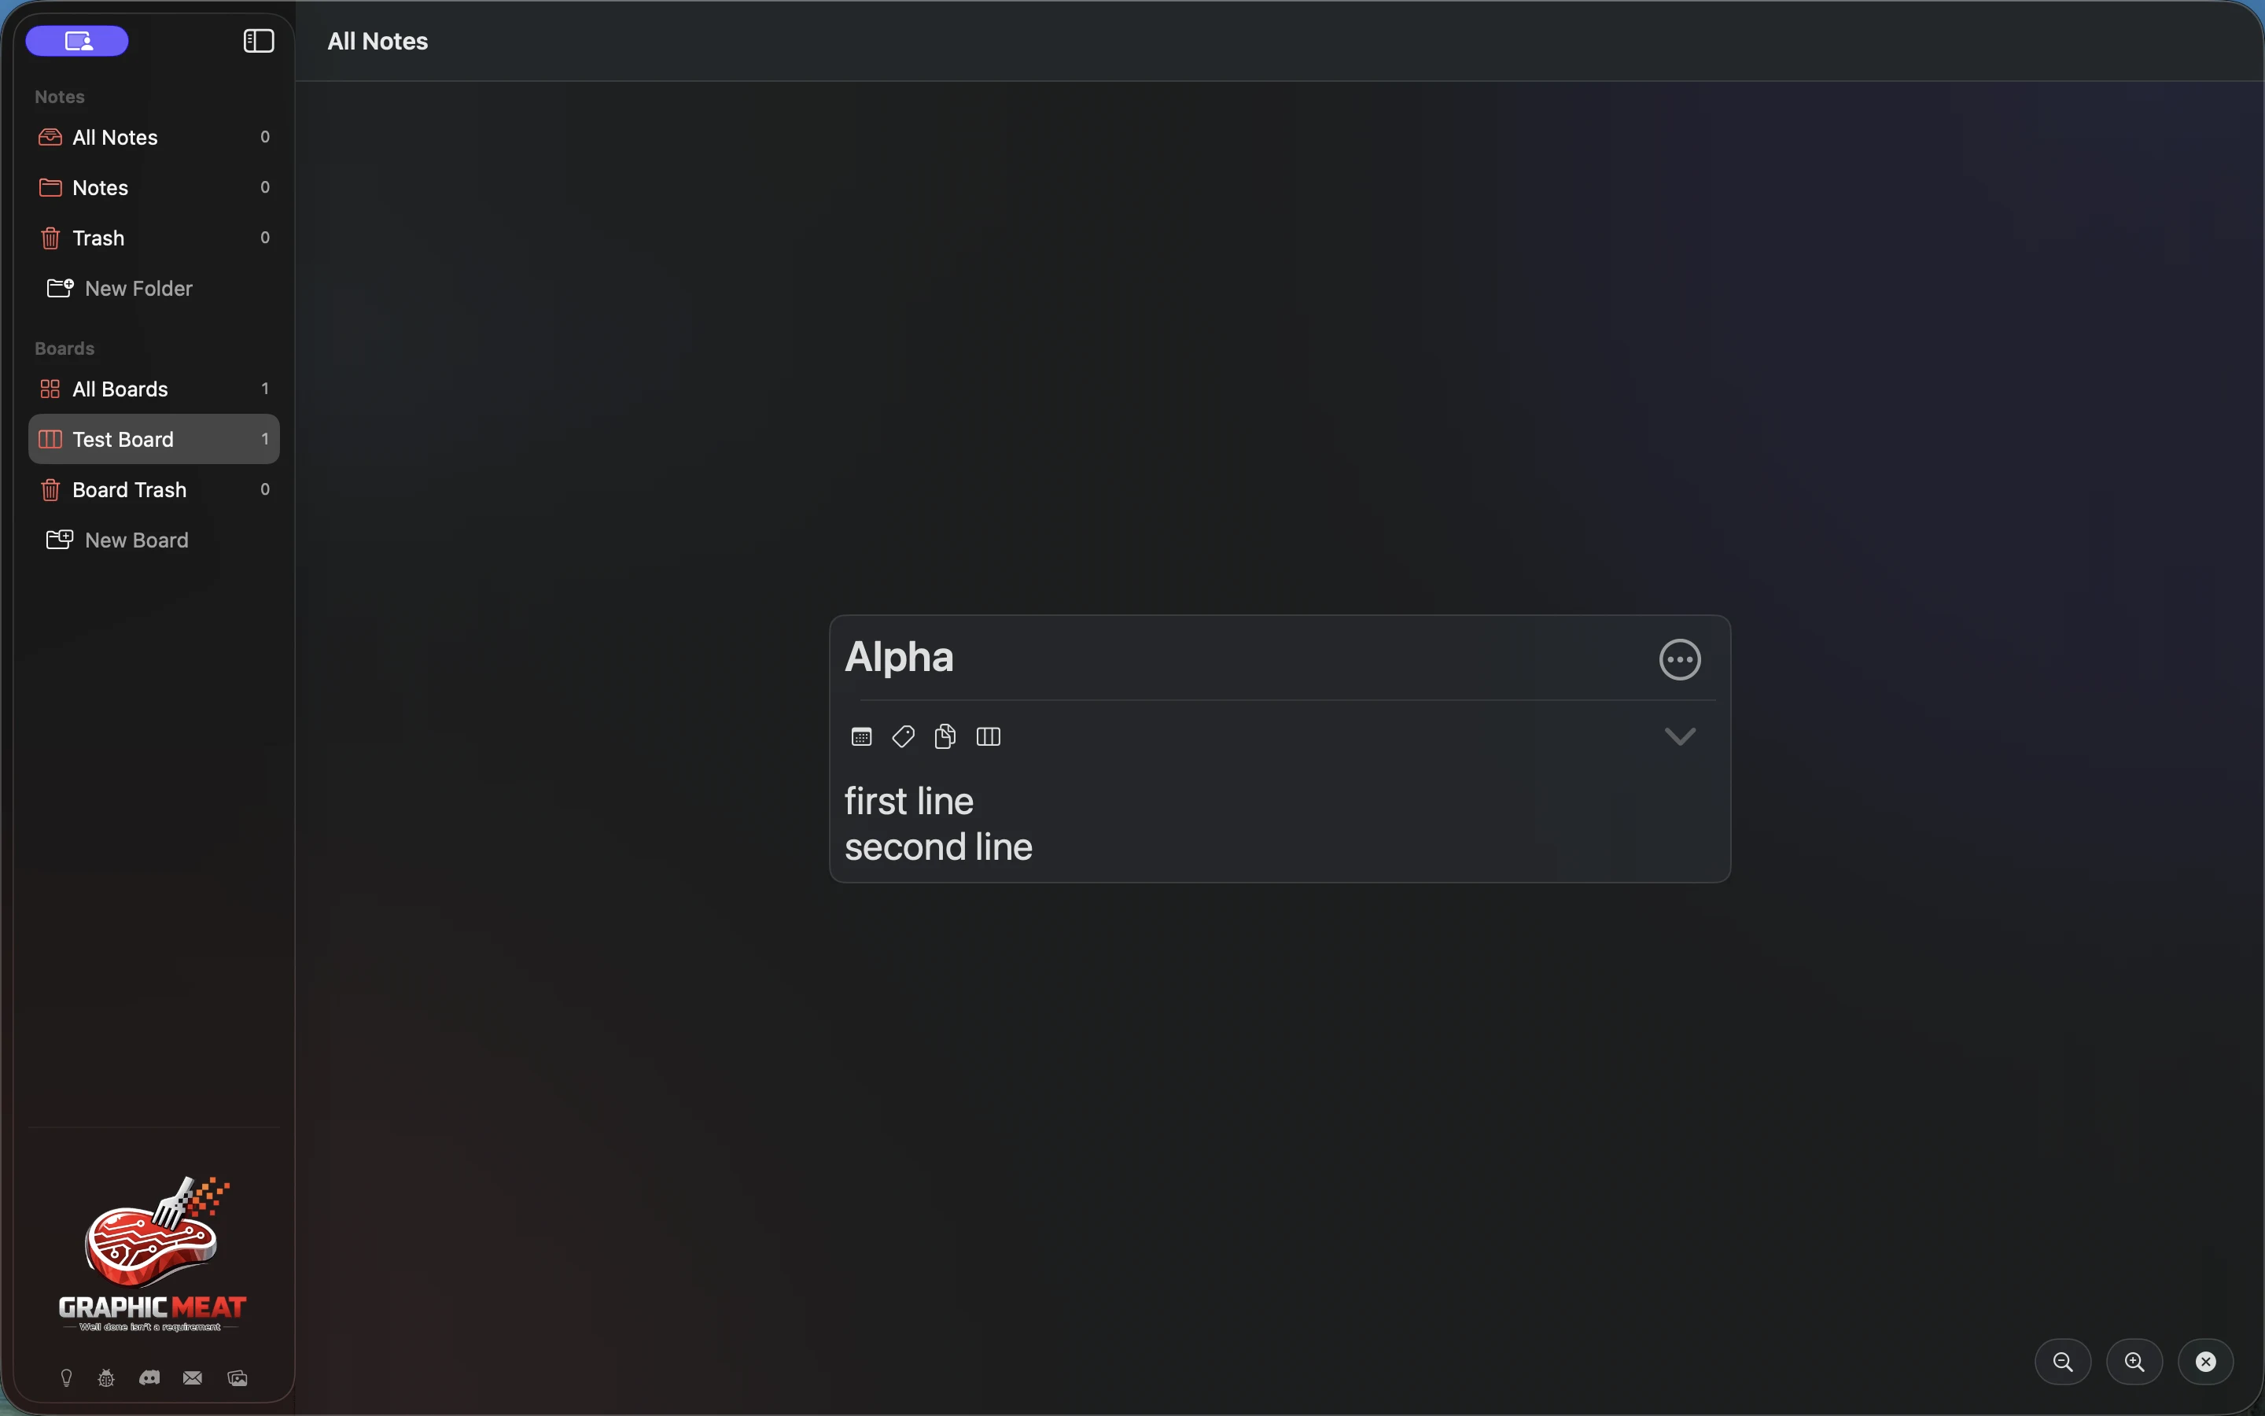Open the Alpha note's ellipsis menu
This screenshot has height=1416, width=2265.
(x=1680, y=659)
